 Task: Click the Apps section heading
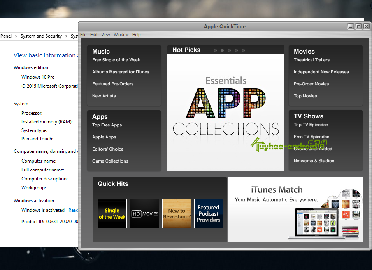point(100,116)
